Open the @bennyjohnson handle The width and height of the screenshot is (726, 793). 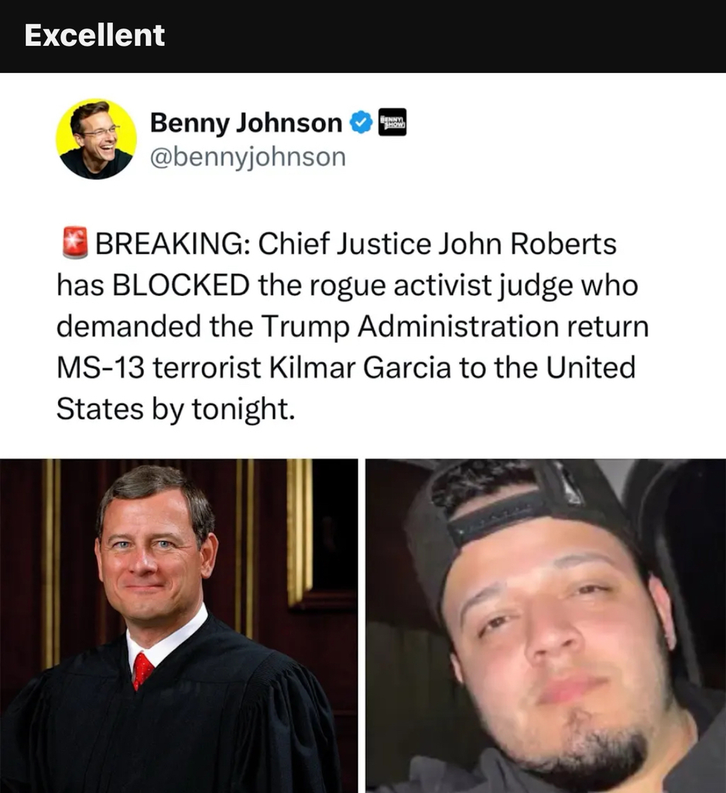248,156
